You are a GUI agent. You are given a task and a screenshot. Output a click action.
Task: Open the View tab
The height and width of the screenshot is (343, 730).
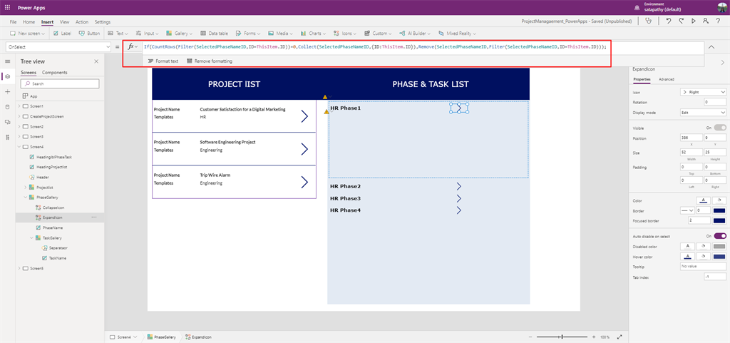(65, 22)
